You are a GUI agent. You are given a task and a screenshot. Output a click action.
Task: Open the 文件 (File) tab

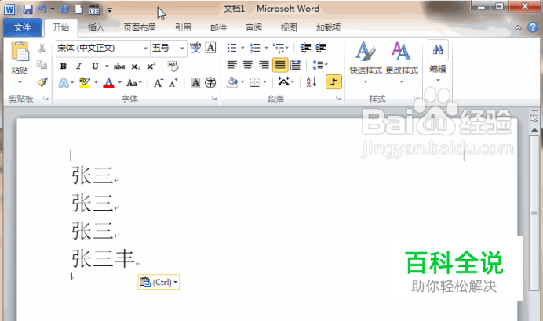pyautogui.click(x=22, y=27)
